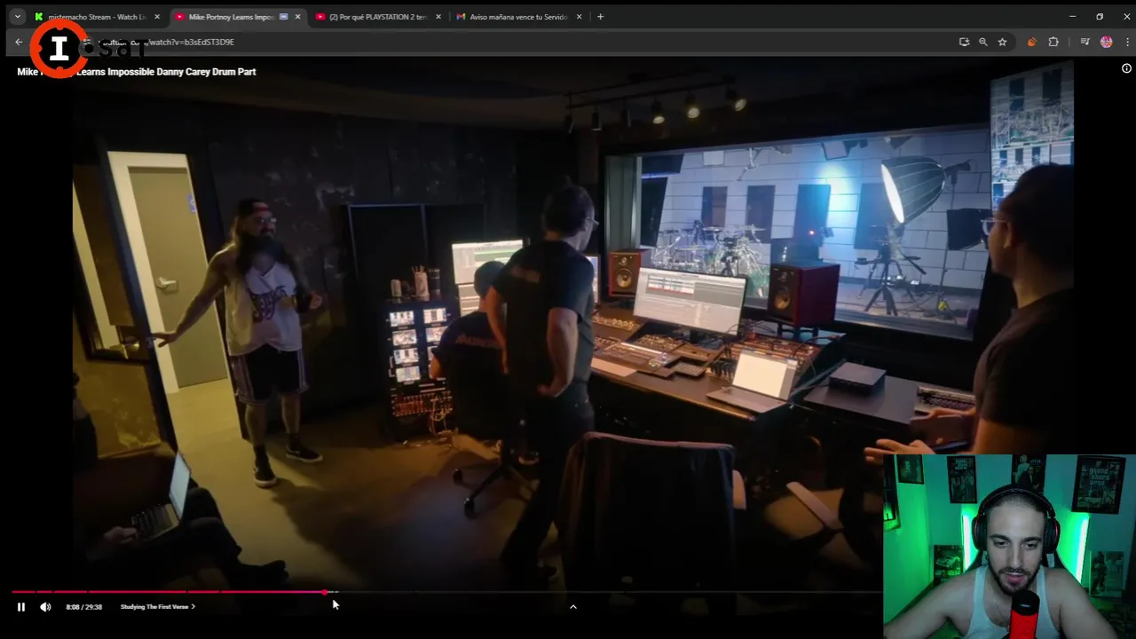Click the time display '8:08 / 29:38'

click(83, 607)
